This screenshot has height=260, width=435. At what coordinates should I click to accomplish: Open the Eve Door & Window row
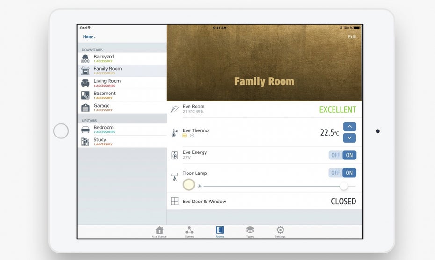point(264,201)
